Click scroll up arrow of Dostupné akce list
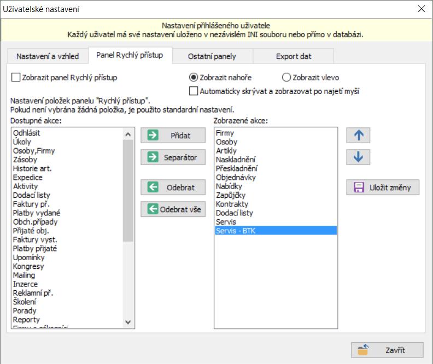This screenshot has width=433, height=364. tap(128, 134)
